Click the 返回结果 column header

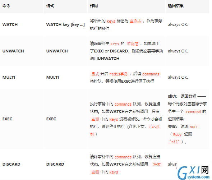[176, 6]
